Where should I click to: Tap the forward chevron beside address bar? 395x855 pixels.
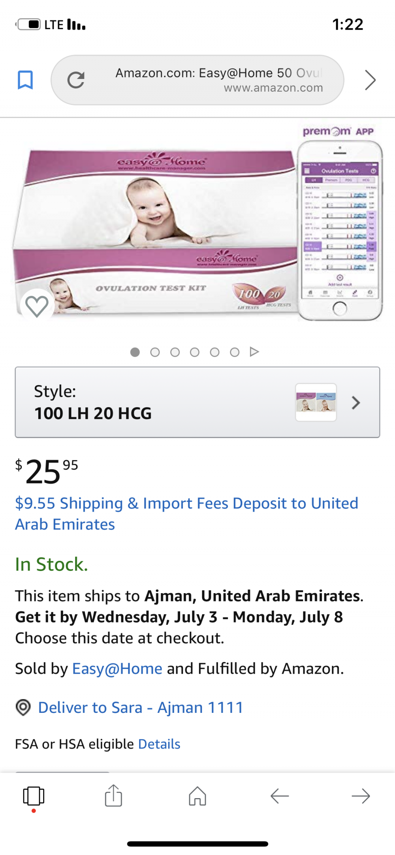tap(370, 80)
